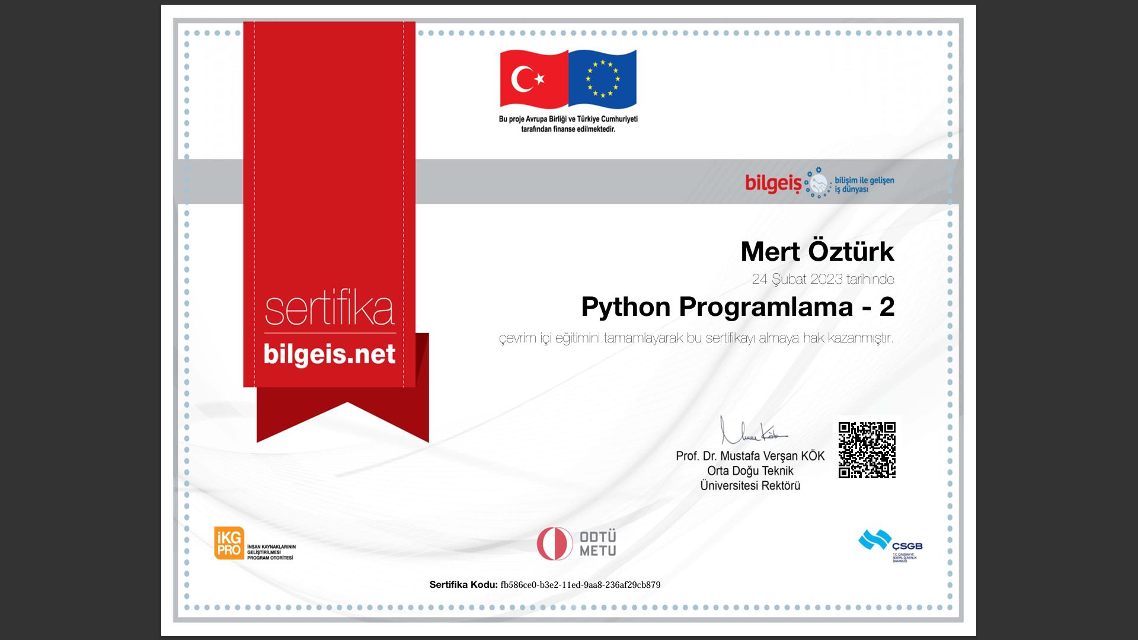Screen dimensions: 1138x640
Task: Click the Python Programlama - 2 title
Action: point(737,307)
